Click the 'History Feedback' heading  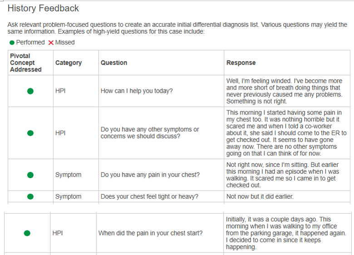coord(44,8)
